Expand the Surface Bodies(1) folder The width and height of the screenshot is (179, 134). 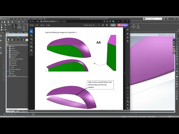click(x=8, y=53)
